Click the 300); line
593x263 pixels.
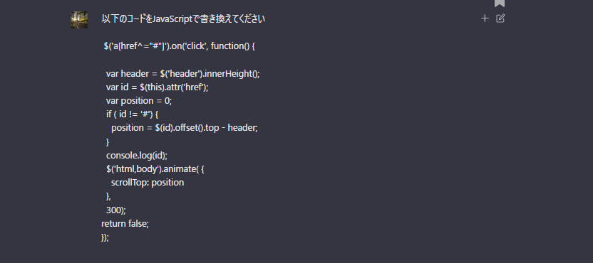point(115,210)
